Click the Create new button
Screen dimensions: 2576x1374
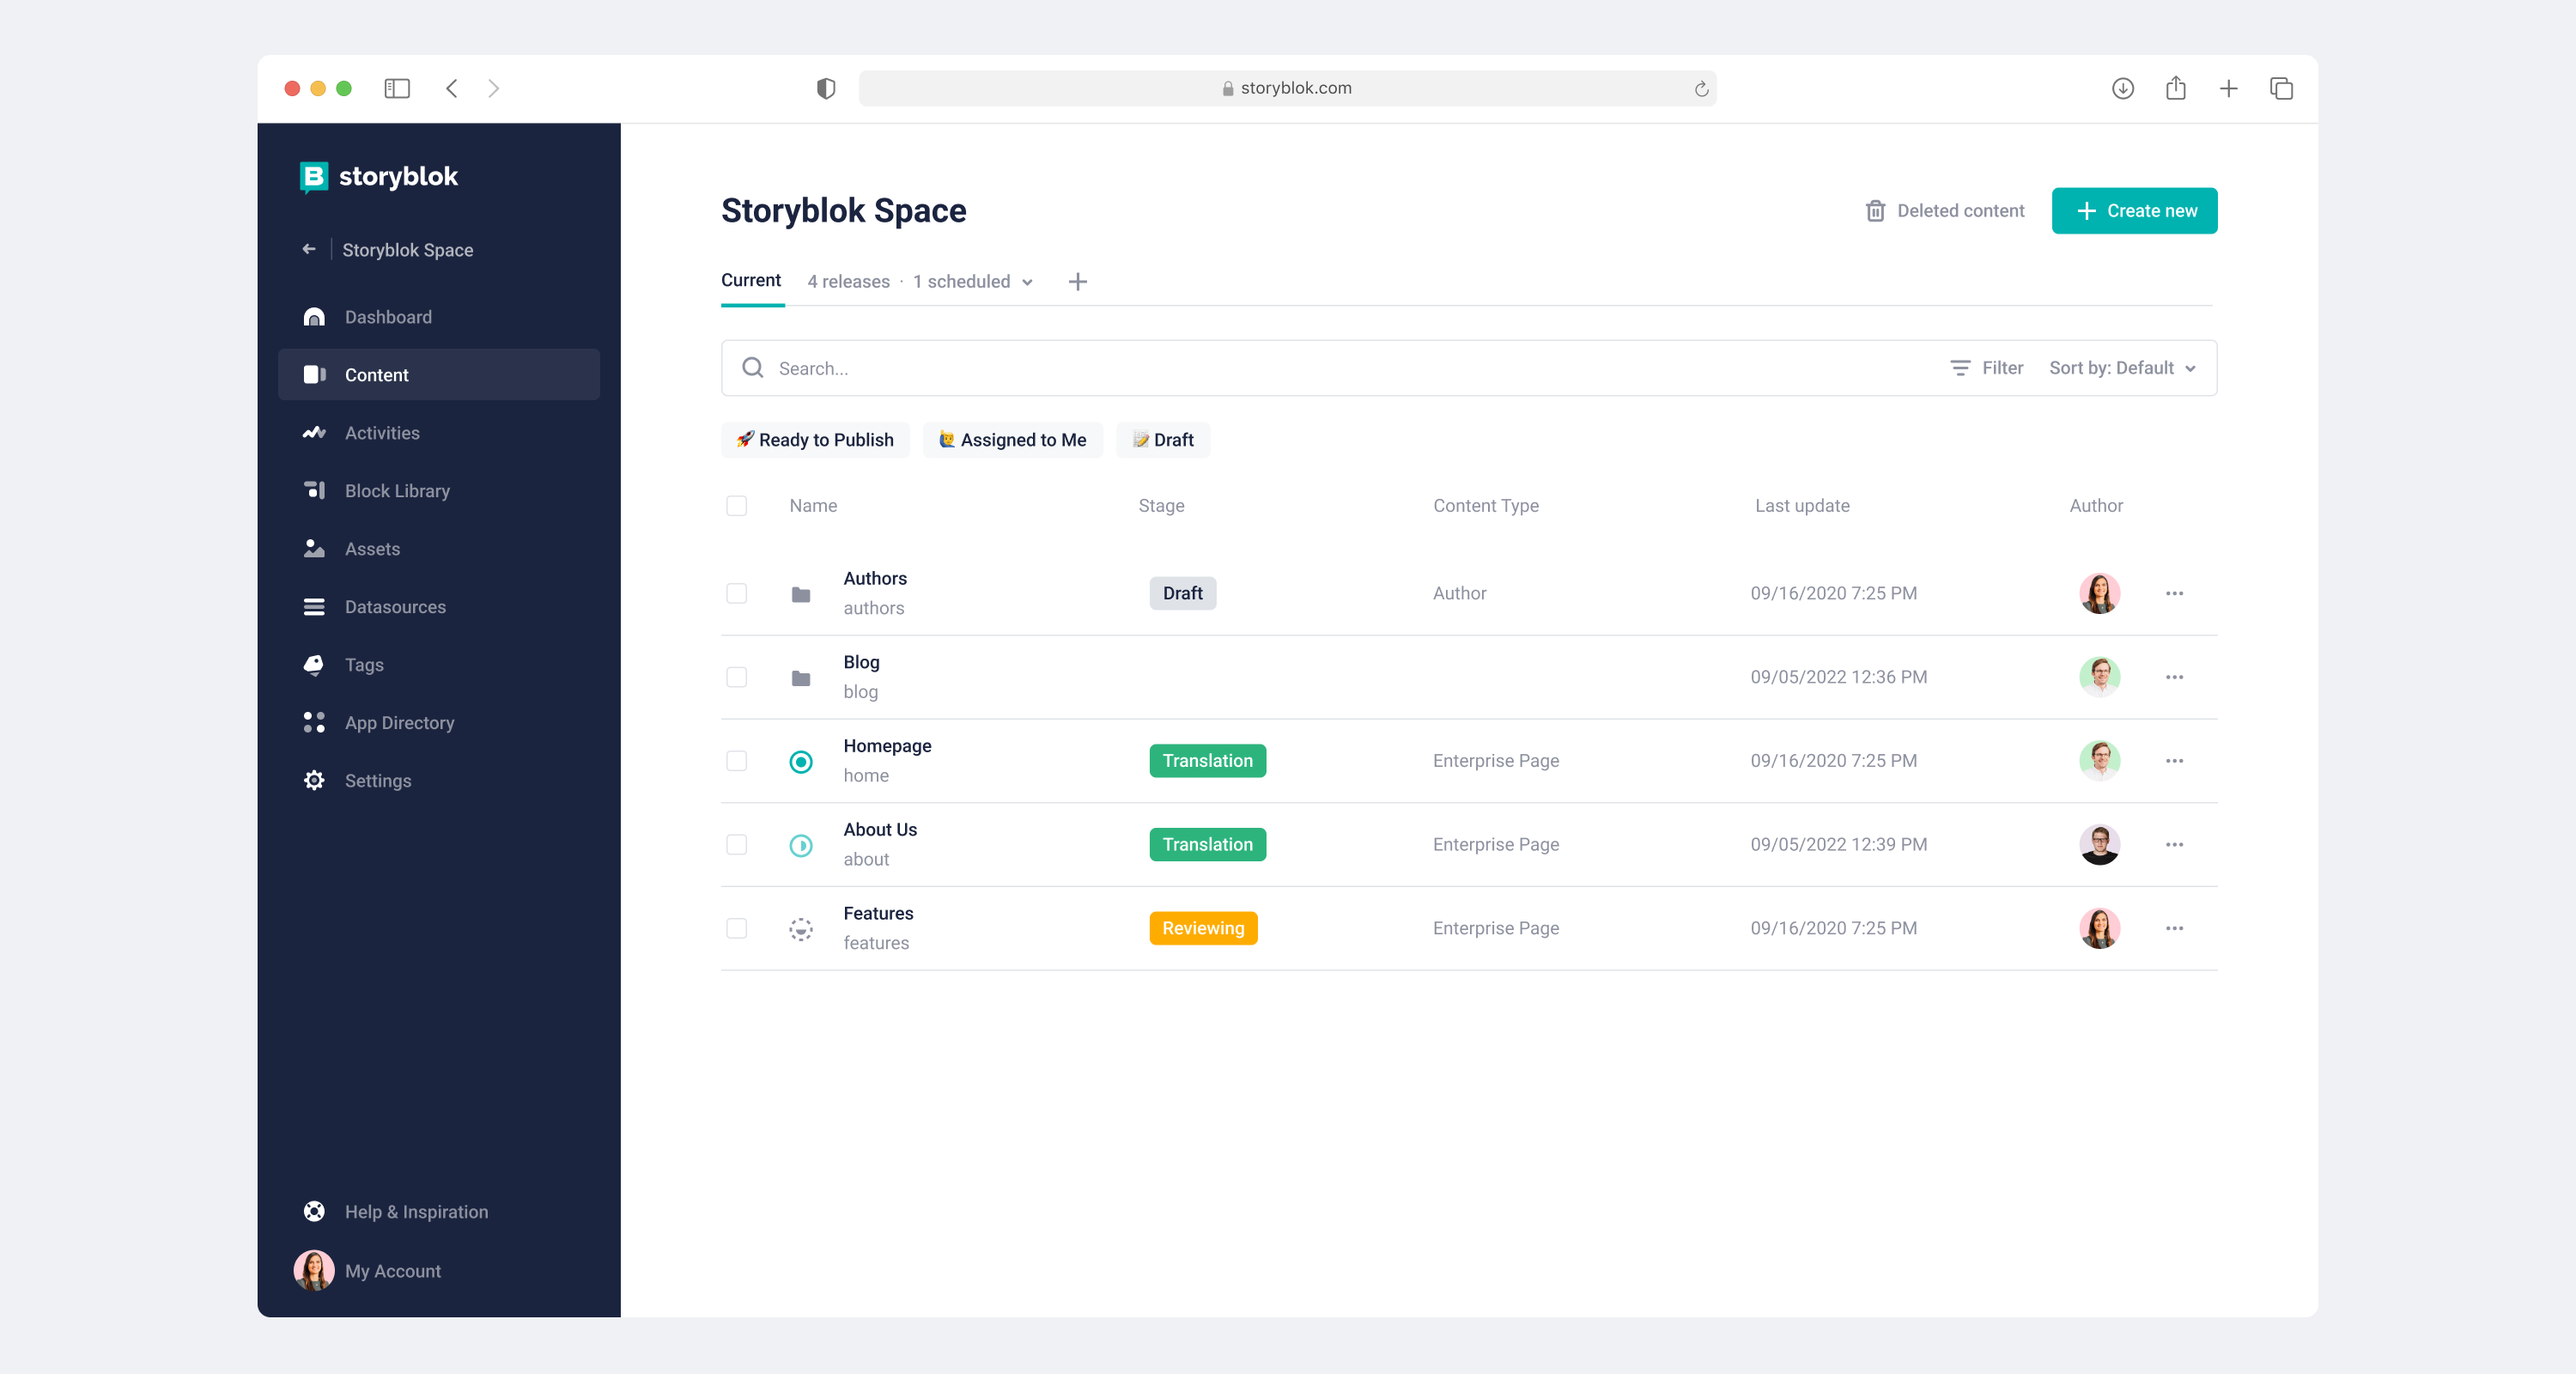[x=2134, y=211]
